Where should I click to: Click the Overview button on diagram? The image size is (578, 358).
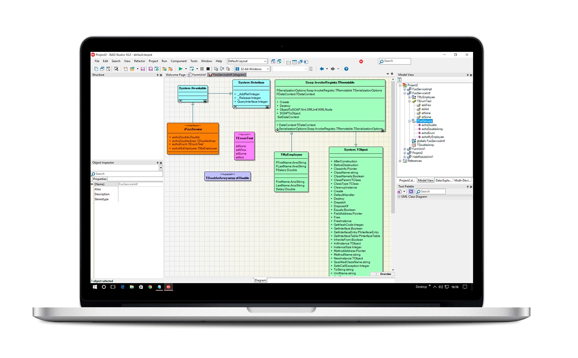click(386, 274)
